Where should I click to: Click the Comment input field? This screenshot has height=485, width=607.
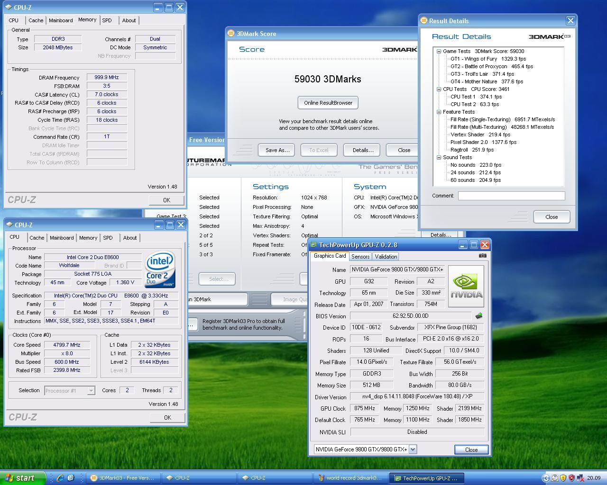pyautogui.click(x=511, y=196)
